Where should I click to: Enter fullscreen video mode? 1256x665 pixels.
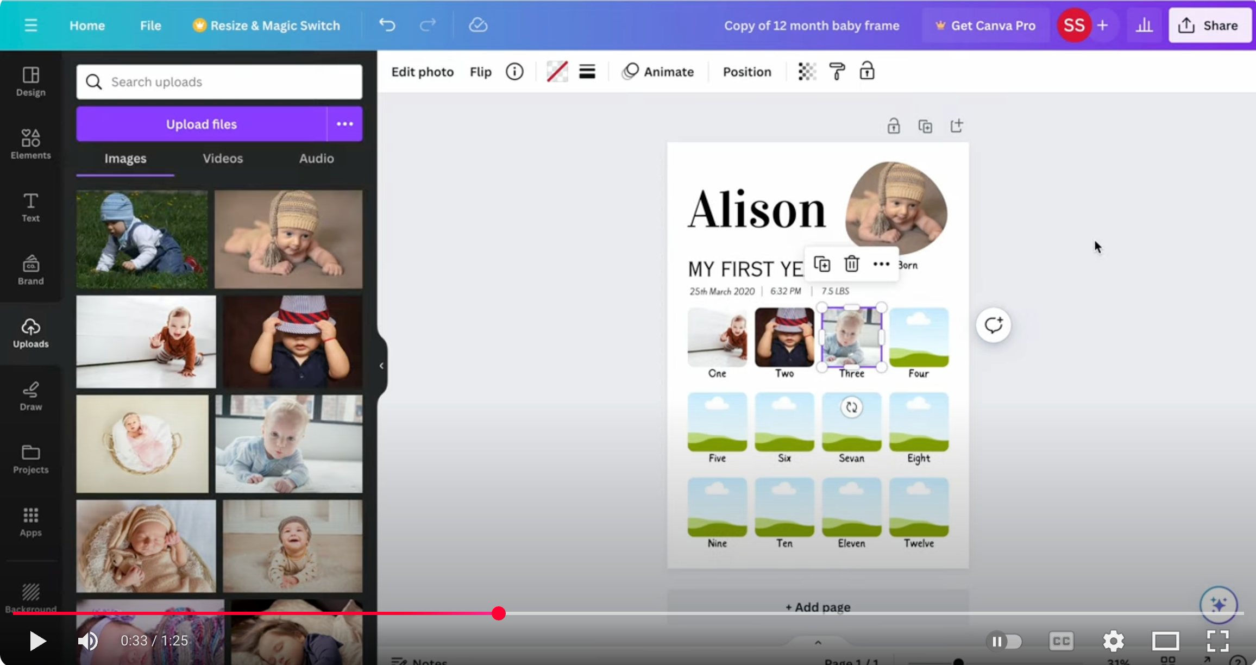pyautogui.click(x=1218, y=641)
